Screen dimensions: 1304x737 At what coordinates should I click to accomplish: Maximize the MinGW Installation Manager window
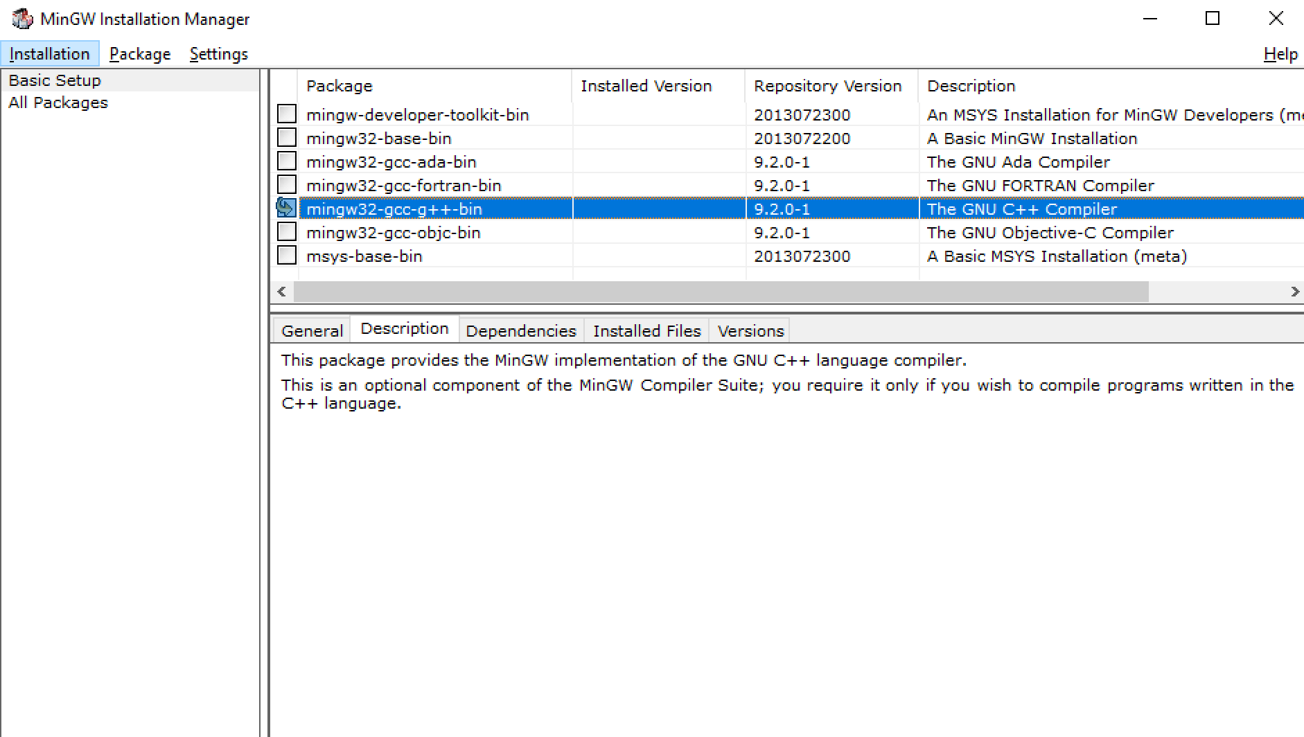1213,19
